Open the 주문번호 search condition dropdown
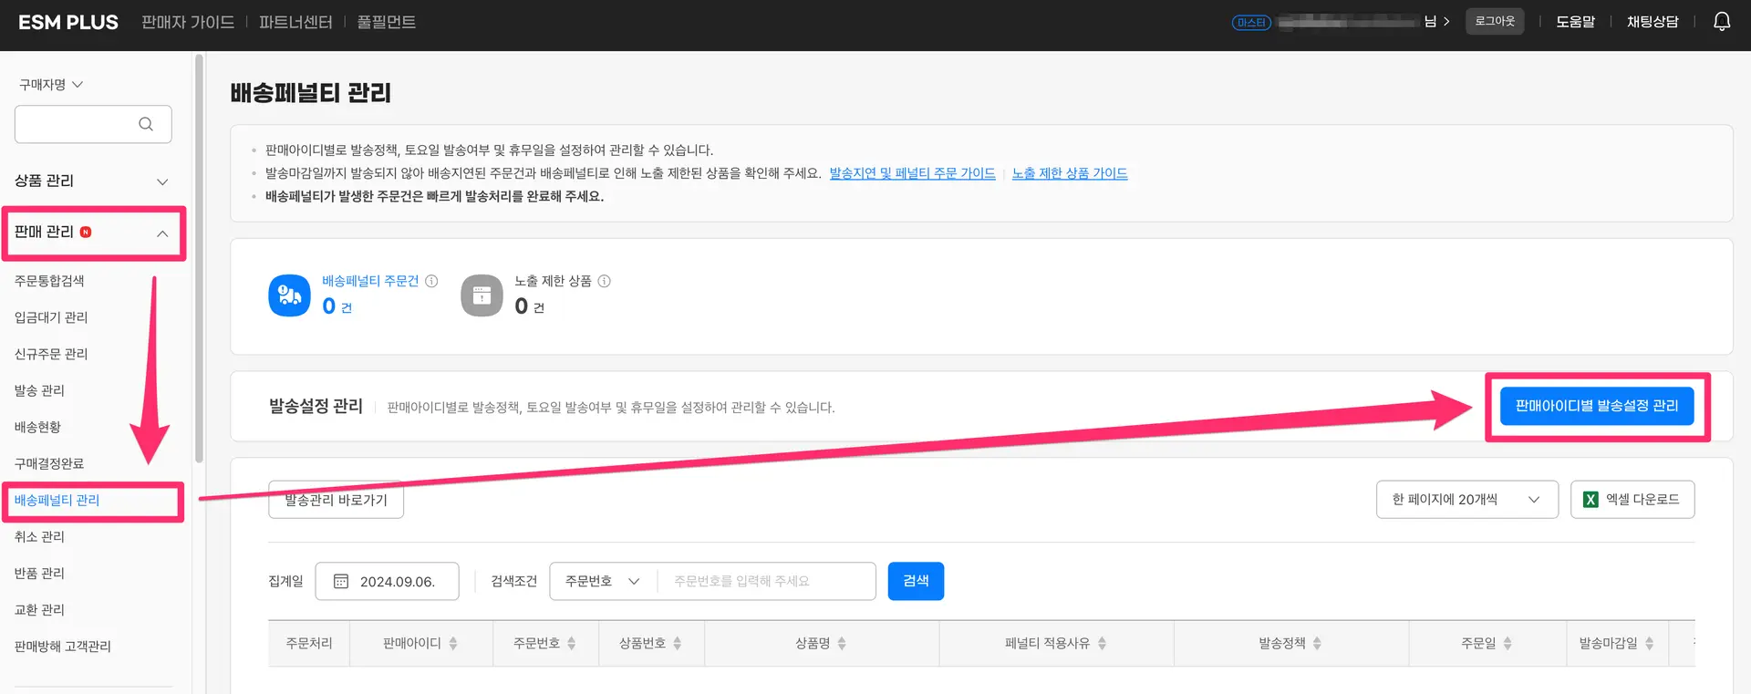Screen dimensions: 1751x694 [603, 581]
